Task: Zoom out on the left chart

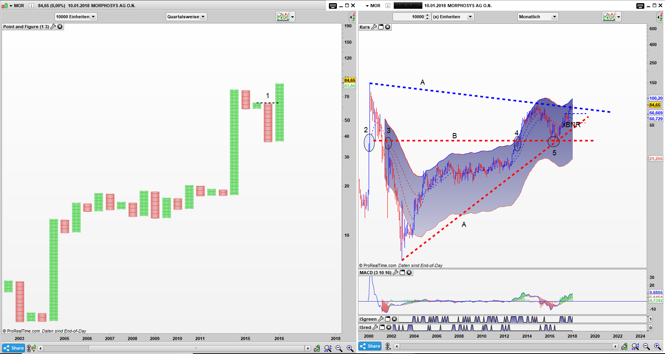Action: pyautogui.click(x=339, y=348)
